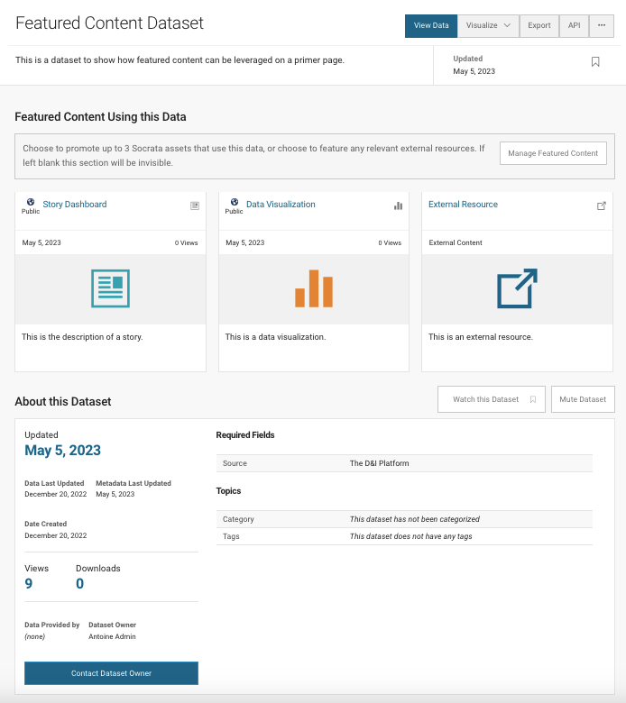The width and height of the screenshot is (626, 703).
Task: Click Manage Featured Content button
Action: click(553, 153)
